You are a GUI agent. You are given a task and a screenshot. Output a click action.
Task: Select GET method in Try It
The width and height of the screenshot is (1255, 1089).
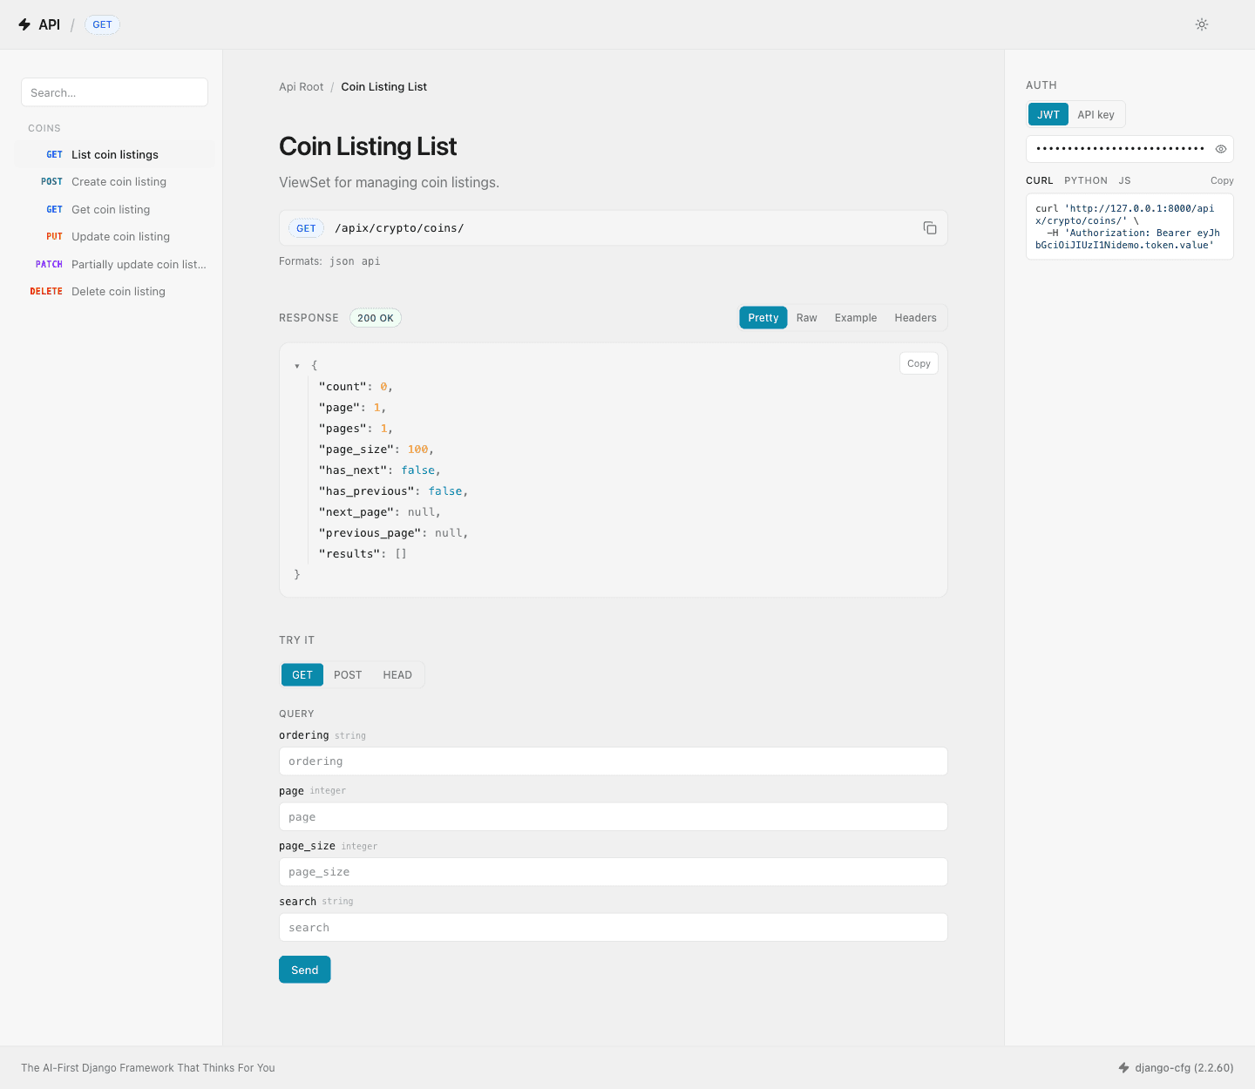tap(302, 675)
